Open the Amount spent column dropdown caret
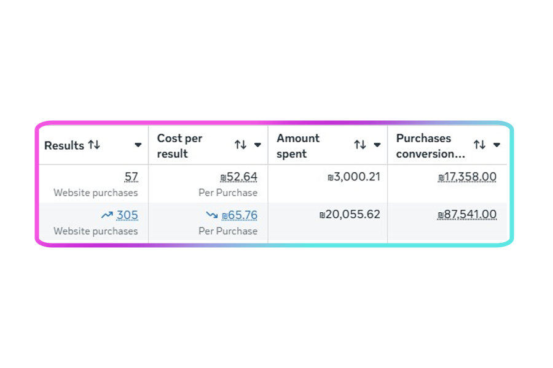553x368 pixels. click(377, 145)
